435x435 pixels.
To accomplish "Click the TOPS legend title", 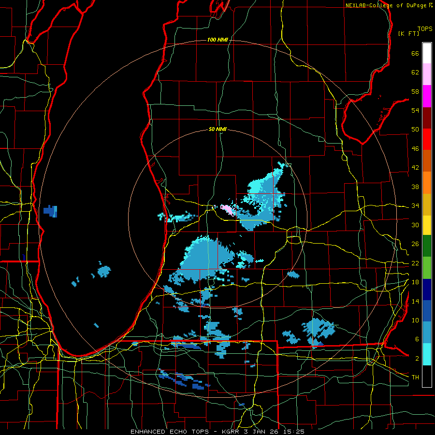I will click(425, 29).
